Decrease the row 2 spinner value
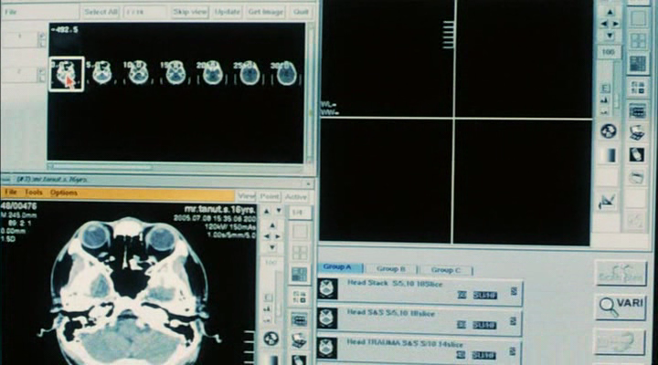The width and height of the screenshot is (658, 365). [x=42, y=78]
